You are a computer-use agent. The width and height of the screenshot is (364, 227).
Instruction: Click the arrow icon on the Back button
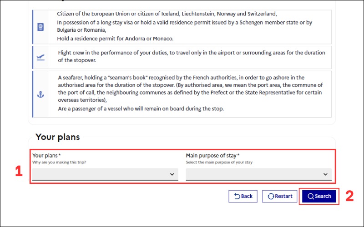point(237,196)
